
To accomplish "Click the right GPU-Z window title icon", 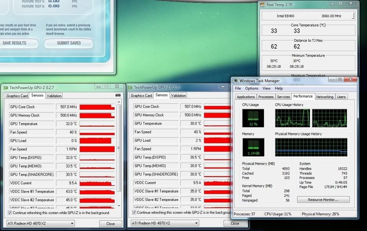I will [130, 87].
